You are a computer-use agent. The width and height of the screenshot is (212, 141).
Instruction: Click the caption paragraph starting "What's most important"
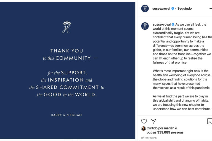tap(182, 79)
